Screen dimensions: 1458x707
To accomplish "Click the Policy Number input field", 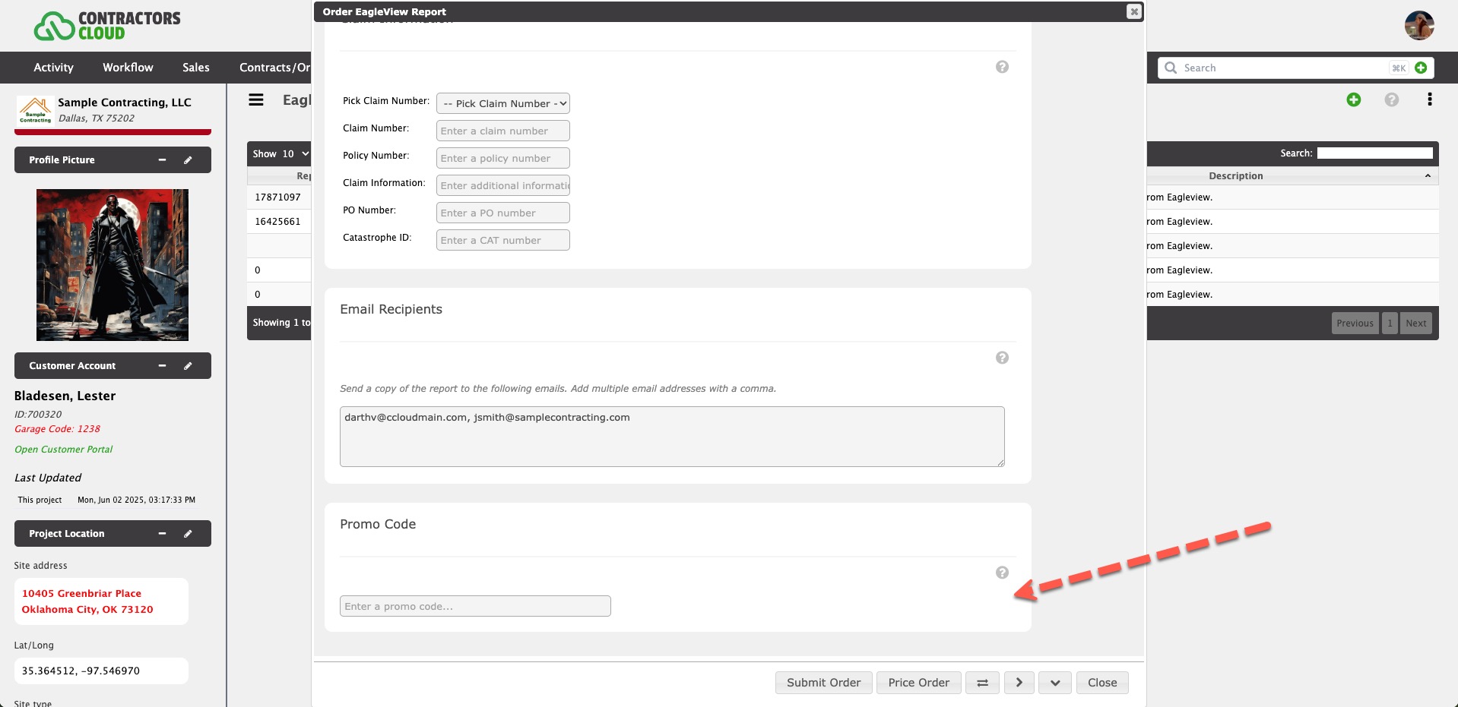I will (x=502, y=158).
